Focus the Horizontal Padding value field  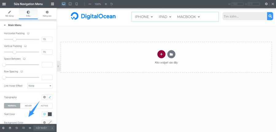point(47,39)
